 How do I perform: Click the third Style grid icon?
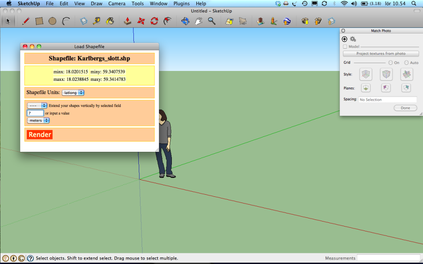[407, 74]
